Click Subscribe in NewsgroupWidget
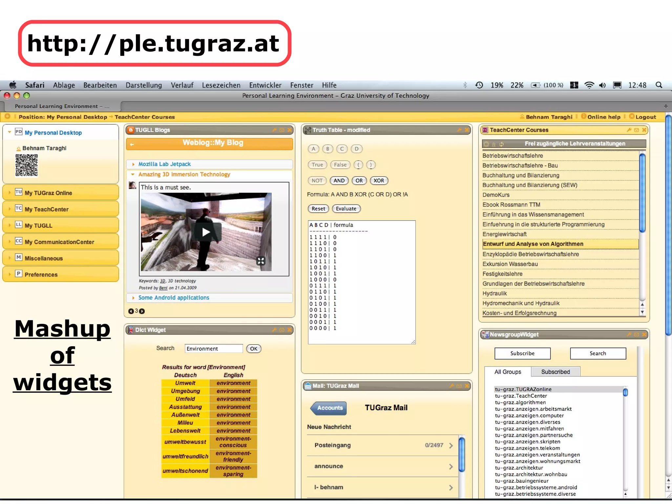 point(522,353)
